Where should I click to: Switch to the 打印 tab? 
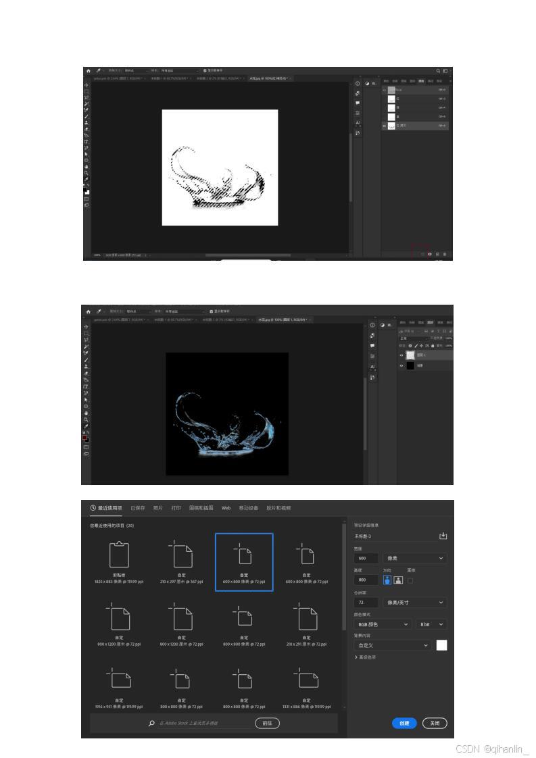pos(176,508)
